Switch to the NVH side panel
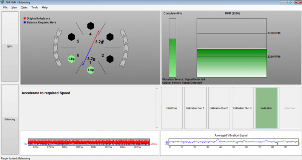The height and width of the screenshot is (160, 302). 9,46
